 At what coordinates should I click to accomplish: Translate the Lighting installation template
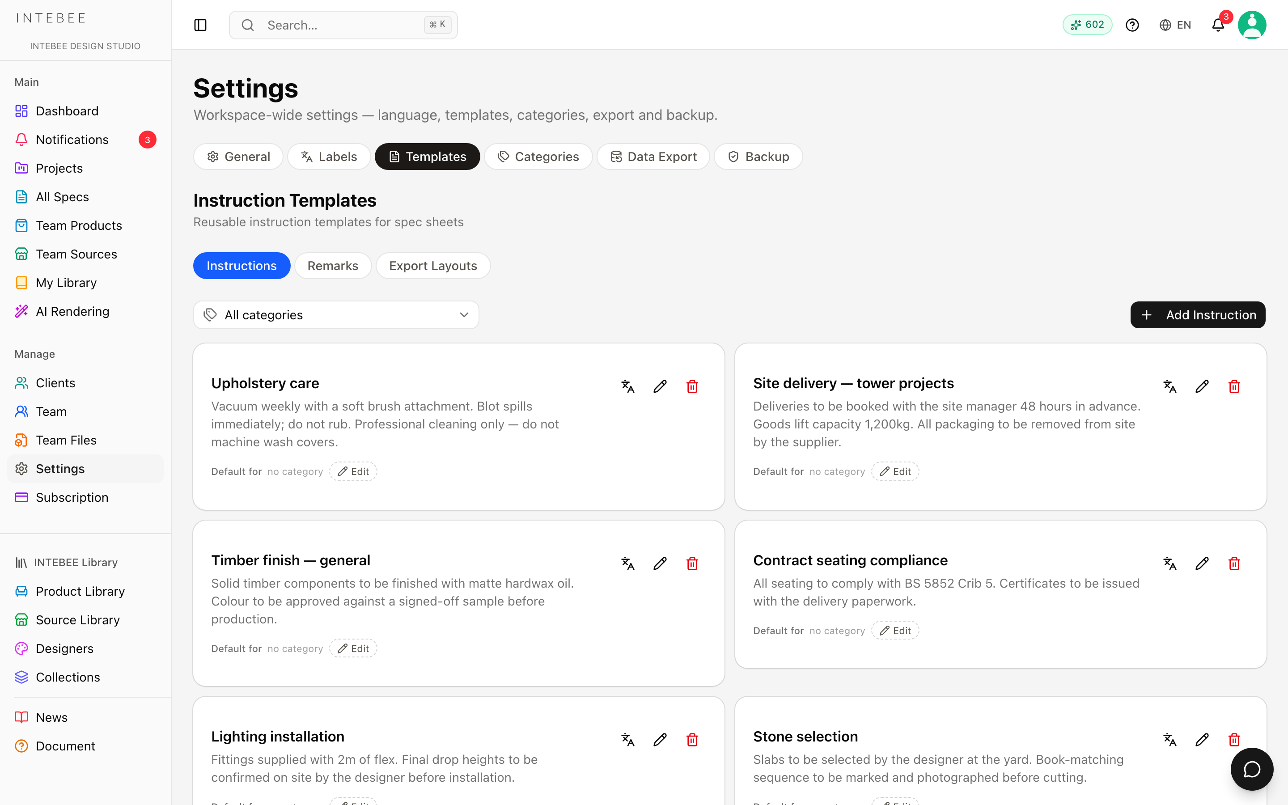tap(628, 740)
